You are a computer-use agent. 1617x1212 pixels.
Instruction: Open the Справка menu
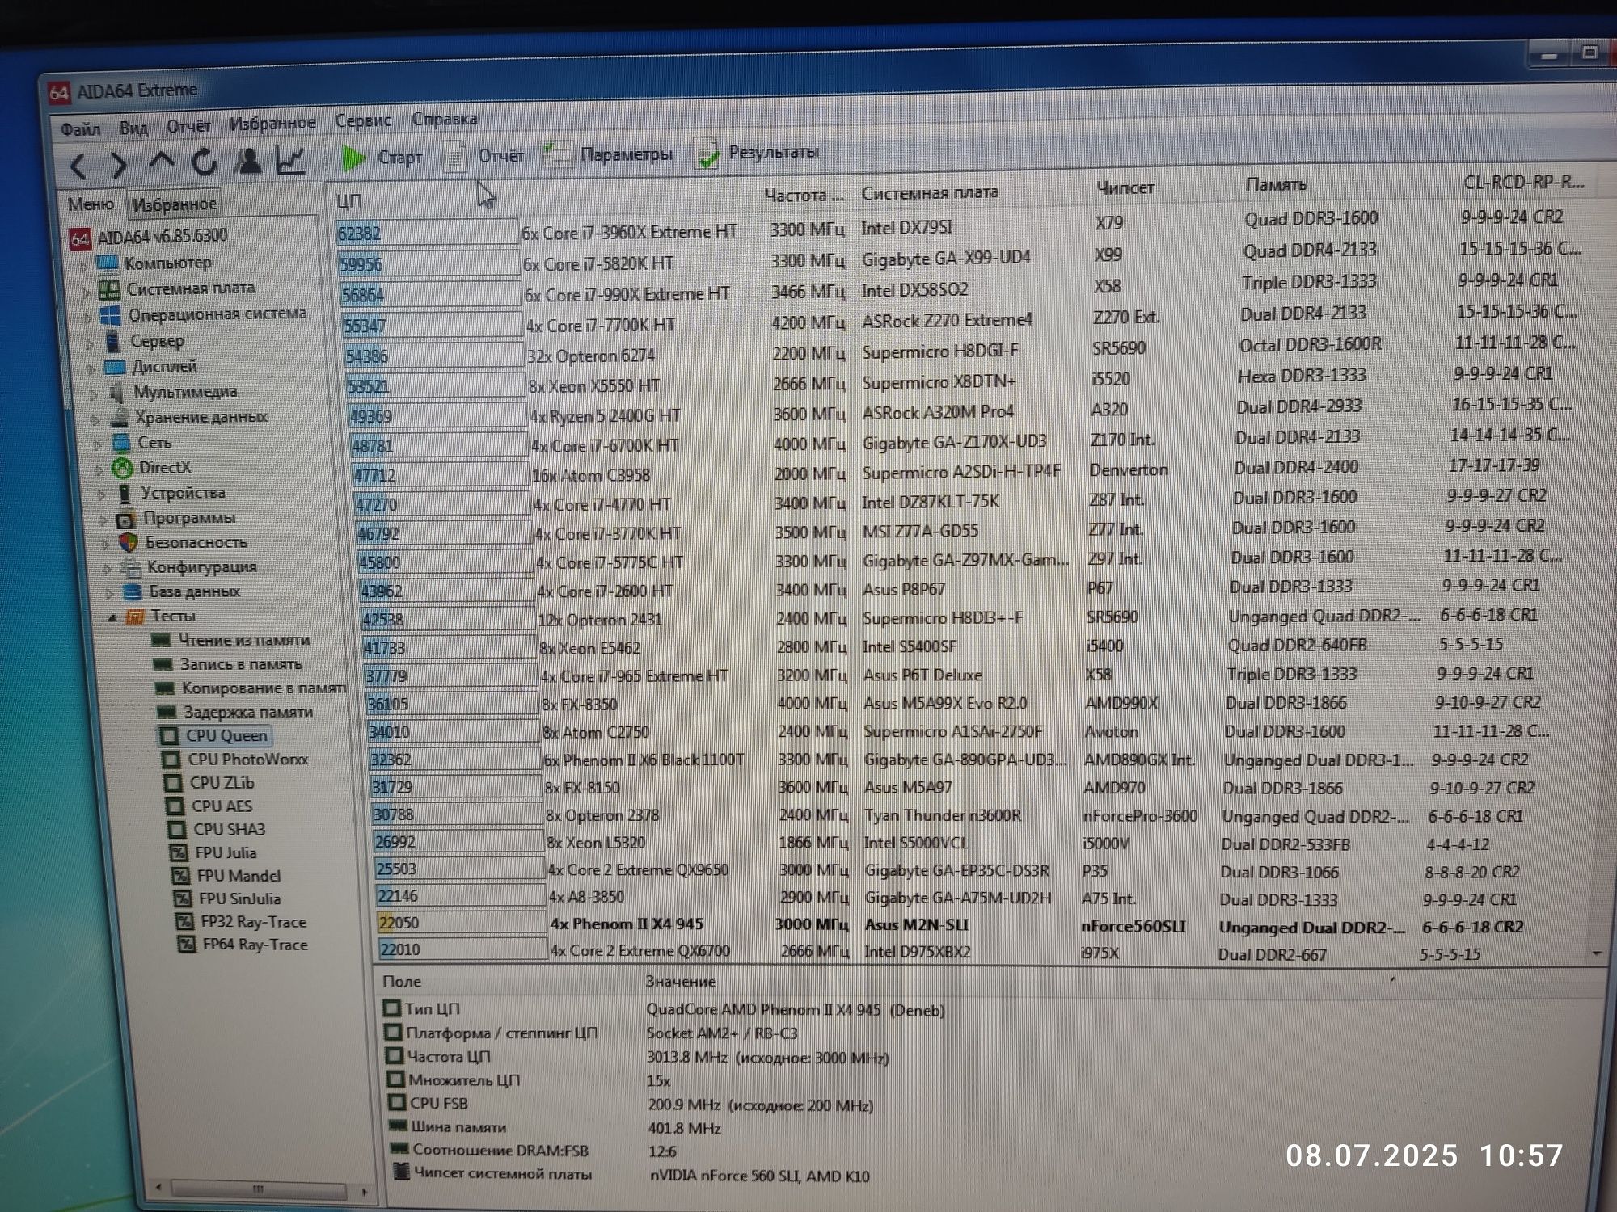pyautogui.click(x=445, y=119)
